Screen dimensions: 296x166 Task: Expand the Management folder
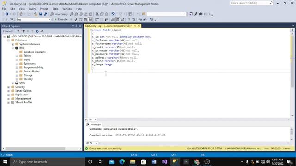click(8, 99)
